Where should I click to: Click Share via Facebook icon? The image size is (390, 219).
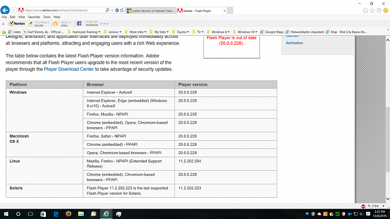click(x=79, y=23)
